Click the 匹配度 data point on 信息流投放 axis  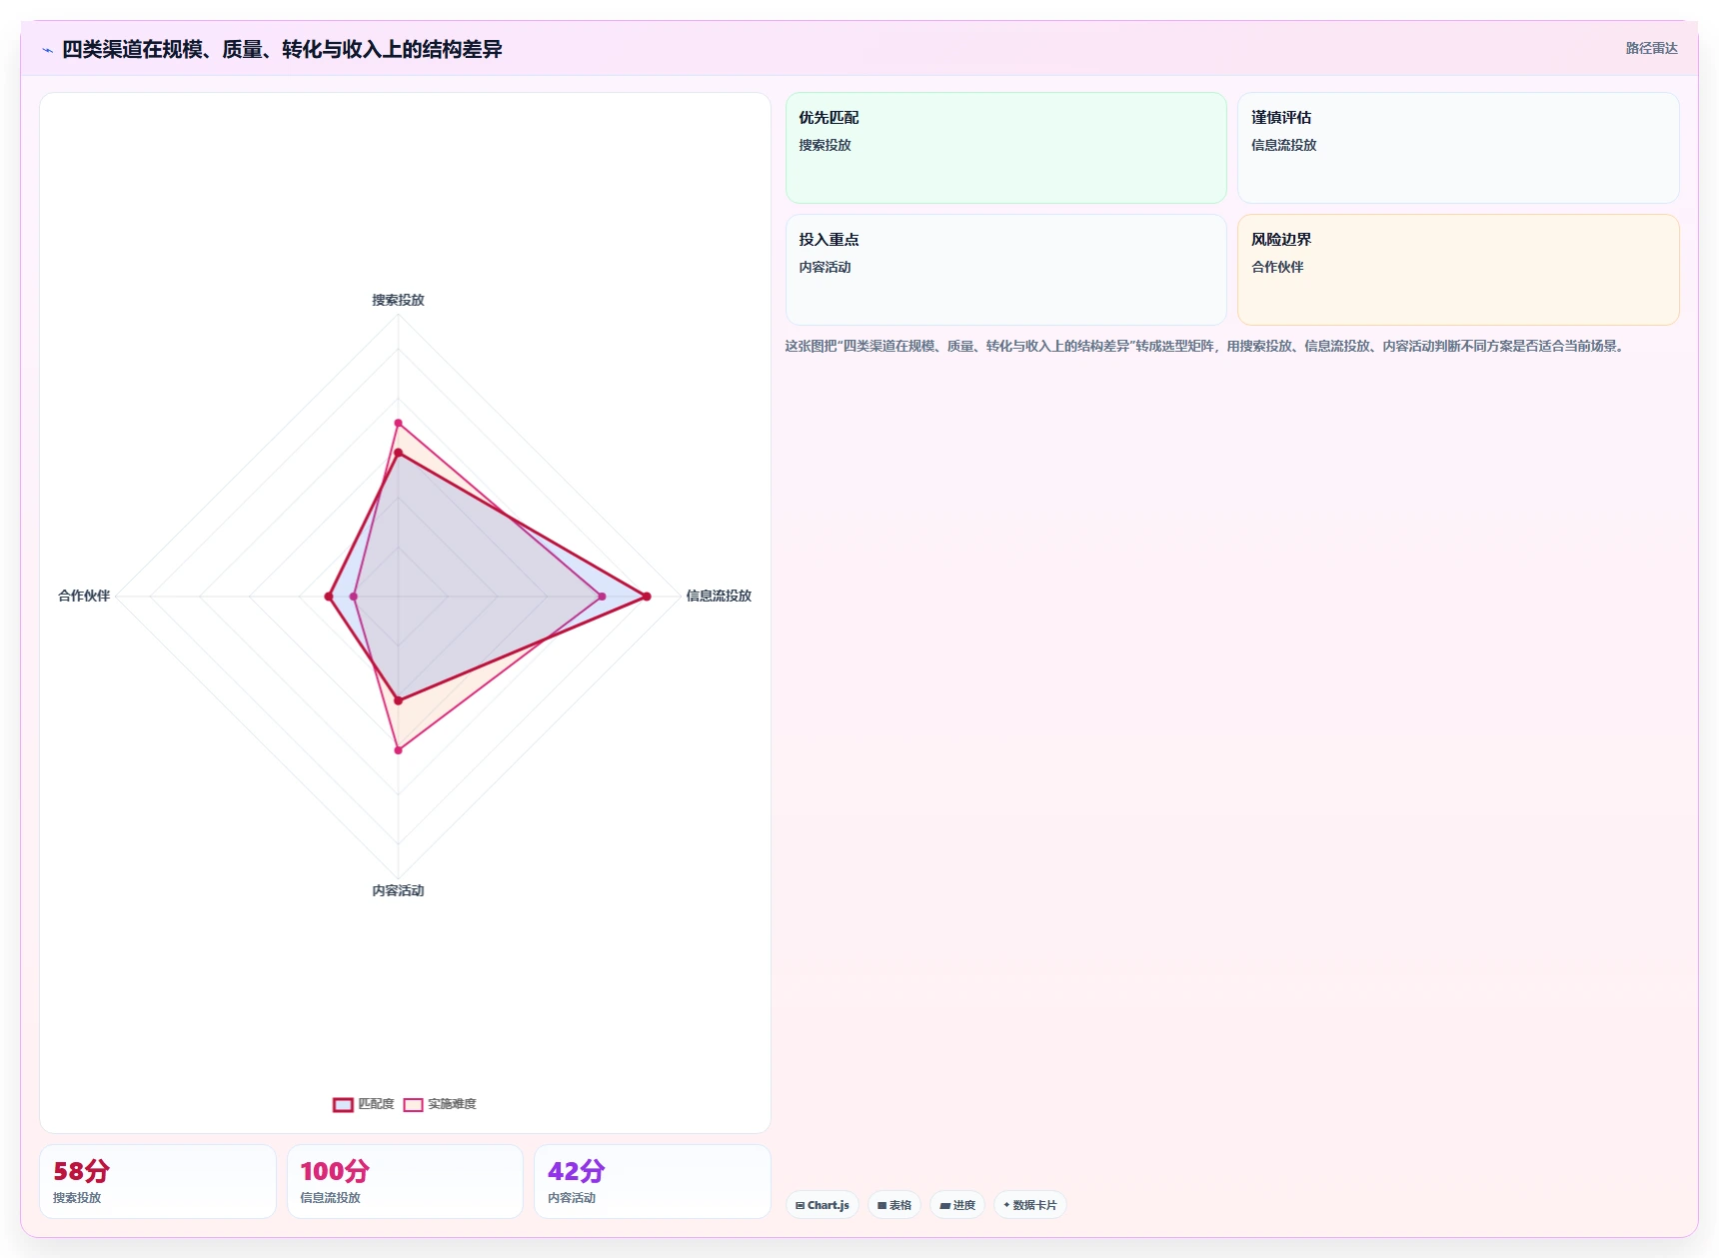tap(647, 597)
